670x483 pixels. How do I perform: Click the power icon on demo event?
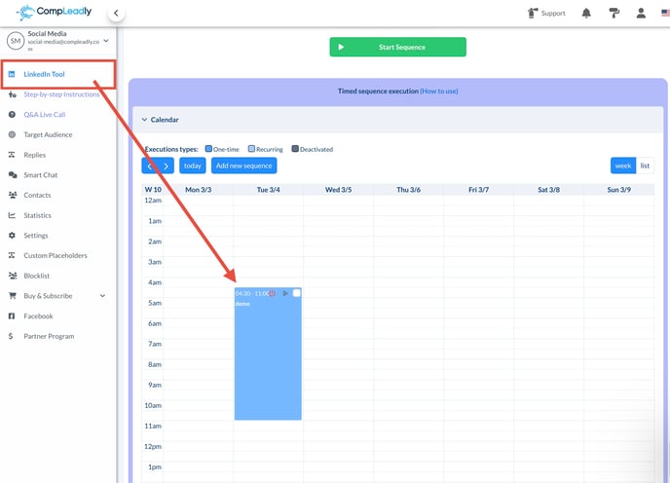tap(273, 293)
